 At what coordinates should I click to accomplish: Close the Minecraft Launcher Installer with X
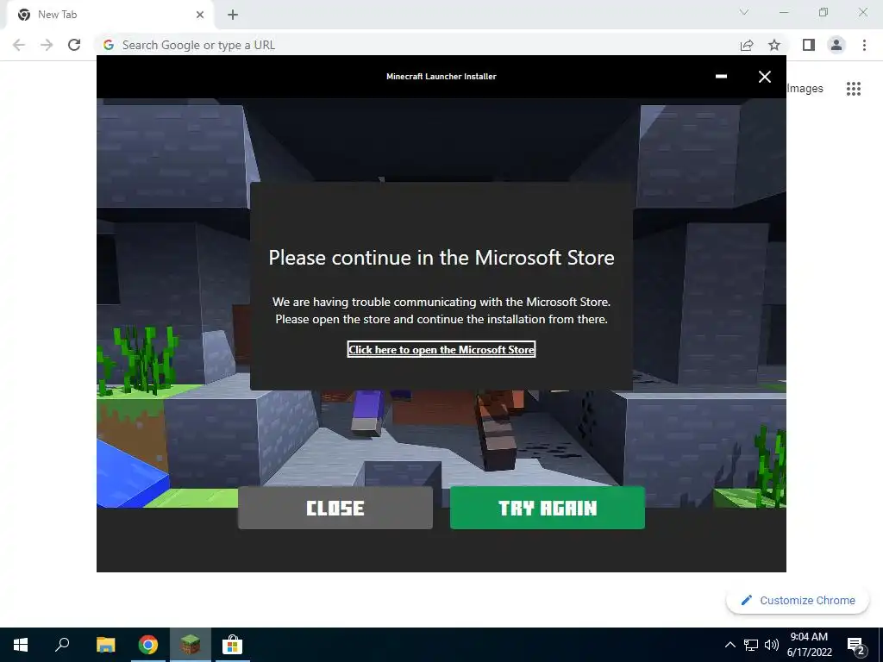(764, 77)
